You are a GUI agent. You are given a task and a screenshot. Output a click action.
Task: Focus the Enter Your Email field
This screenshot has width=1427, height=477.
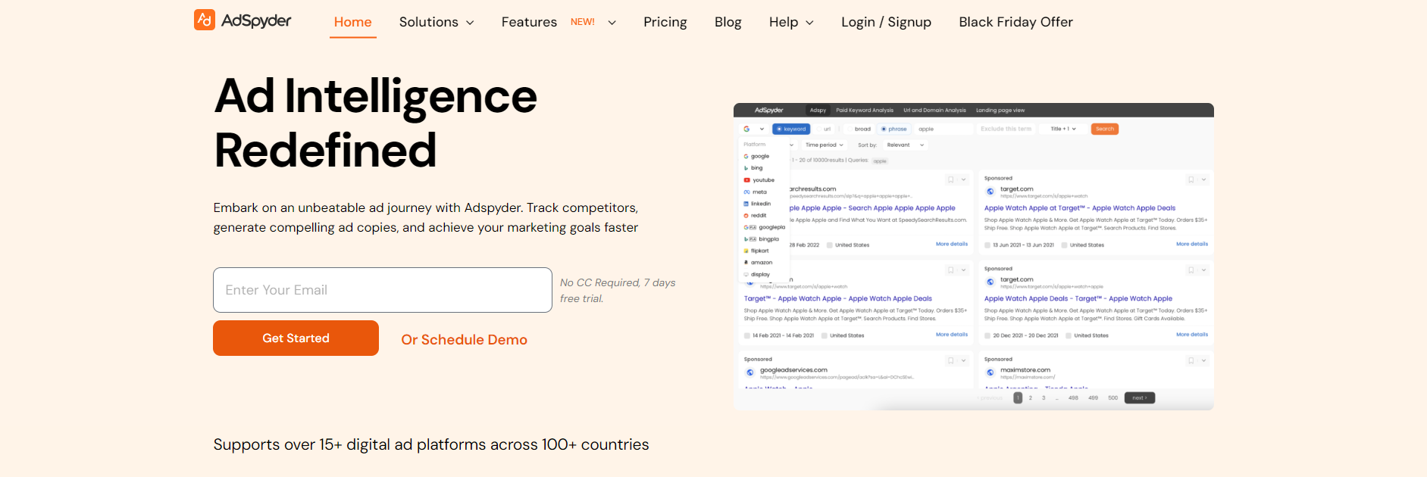pos(383,290)
